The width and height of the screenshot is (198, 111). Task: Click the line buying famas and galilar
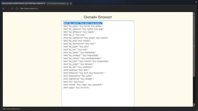[83, 26]
